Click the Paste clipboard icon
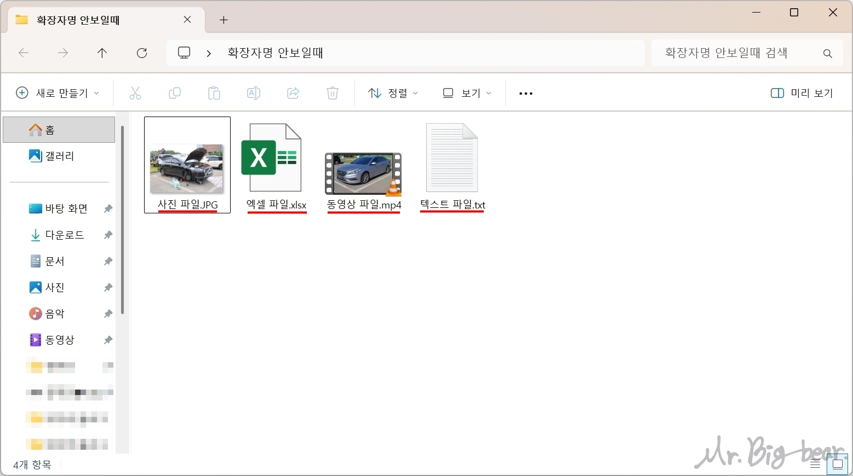Image resolution: width=853 pixels, height=476 pixels. (214, 93)
